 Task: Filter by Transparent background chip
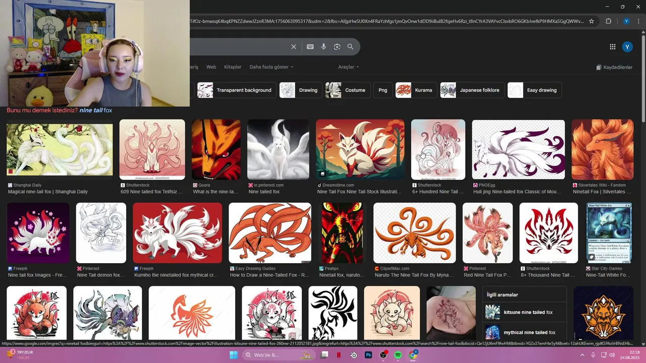coord(236,90)
